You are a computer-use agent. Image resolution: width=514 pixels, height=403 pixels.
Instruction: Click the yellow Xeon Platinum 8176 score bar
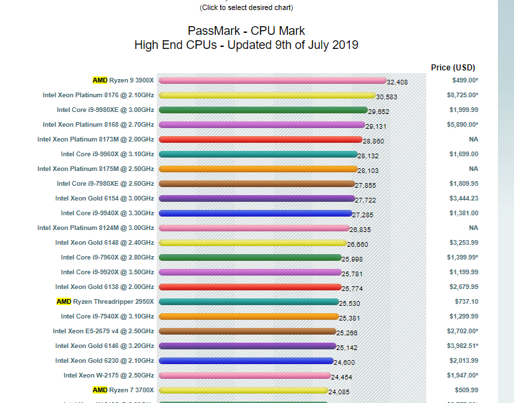click(267, 95)
